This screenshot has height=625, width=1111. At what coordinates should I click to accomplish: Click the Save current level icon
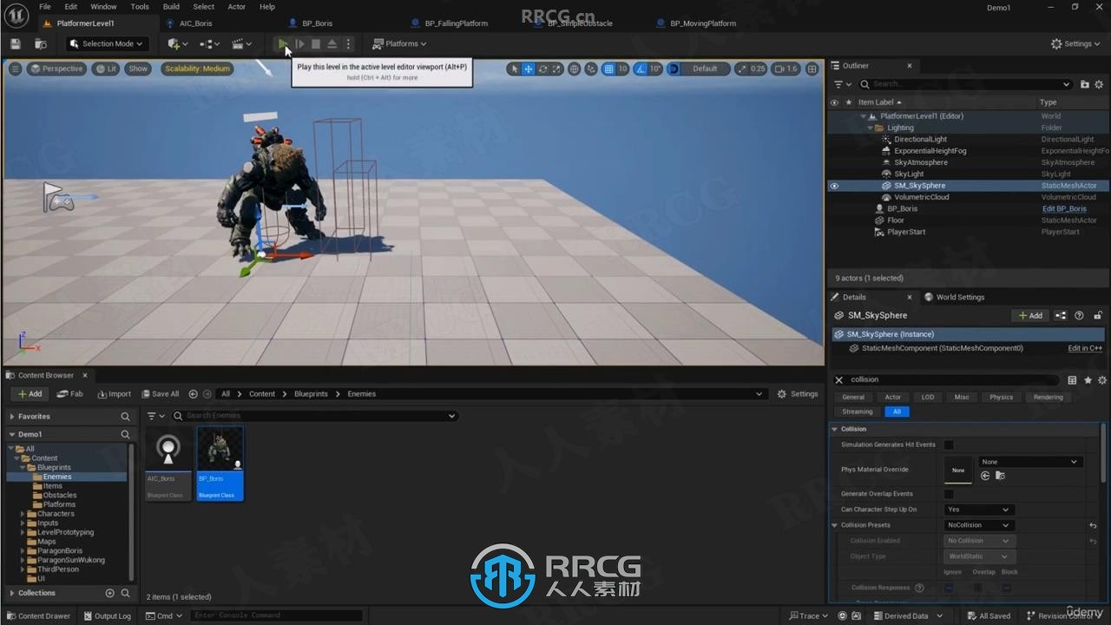tap(16, 43)
